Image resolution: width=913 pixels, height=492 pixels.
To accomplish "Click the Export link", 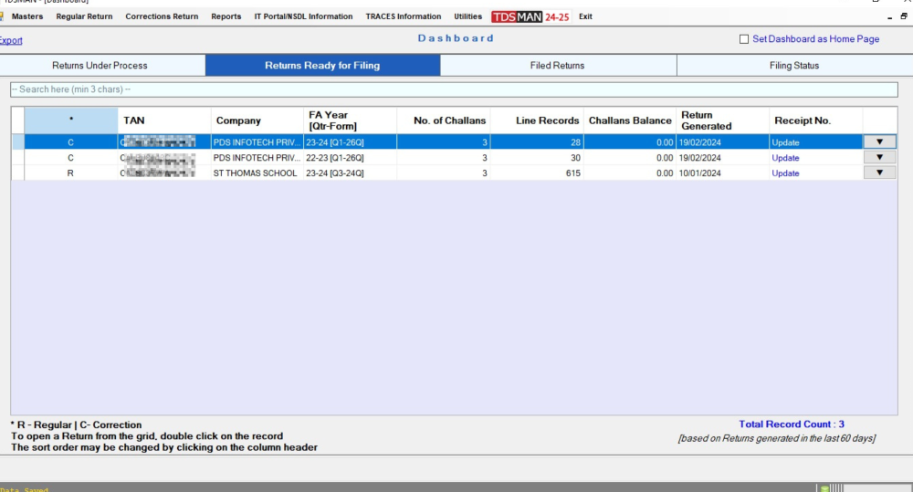I will pos(10,40).
